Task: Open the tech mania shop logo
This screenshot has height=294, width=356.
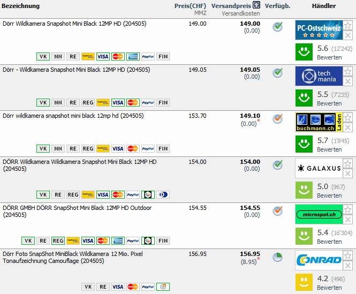Action: [x=319, y=76]
